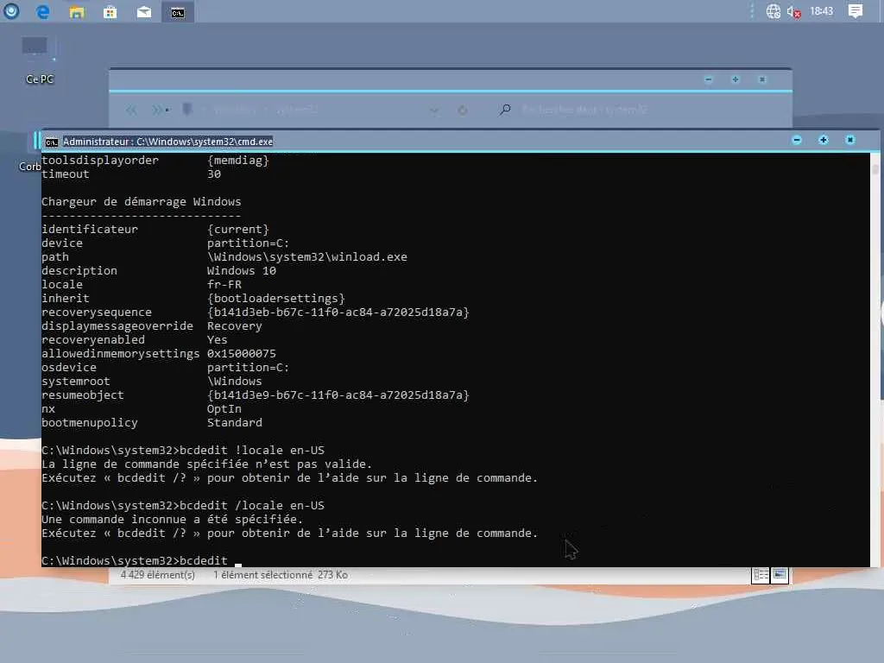
Task: Open the Start menu orb
Action: click(x=11, y=11)
